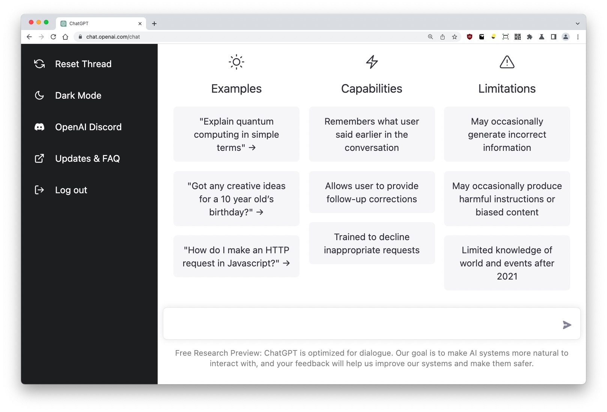This screenshot has height=412, width=607.
Task: Click the lightning bolt icon above Capabilities
Action: point(372,62)
